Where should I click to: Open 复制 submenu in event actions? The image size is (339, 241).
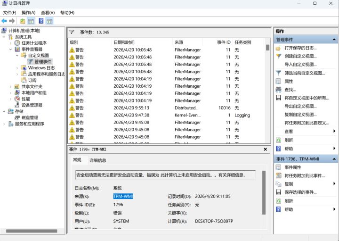click(x=289, y=184)
